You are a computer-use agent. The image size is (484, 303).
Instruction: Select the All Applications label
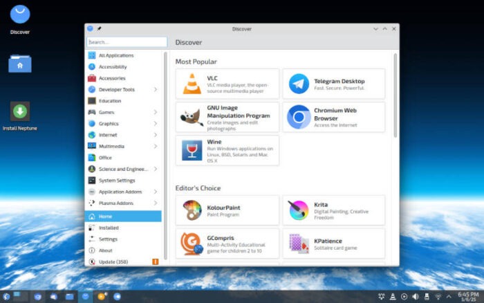[x=116, y=55]
